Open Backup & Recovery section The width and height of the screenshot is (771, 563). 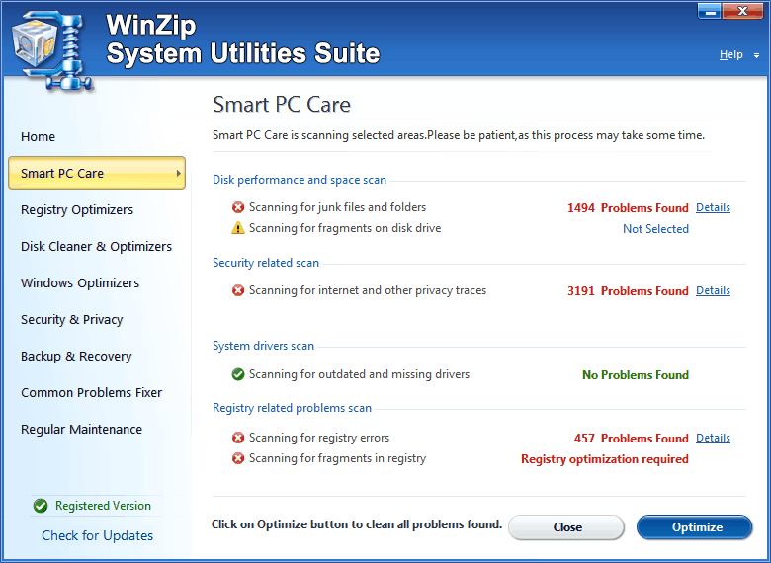point(76,356)
